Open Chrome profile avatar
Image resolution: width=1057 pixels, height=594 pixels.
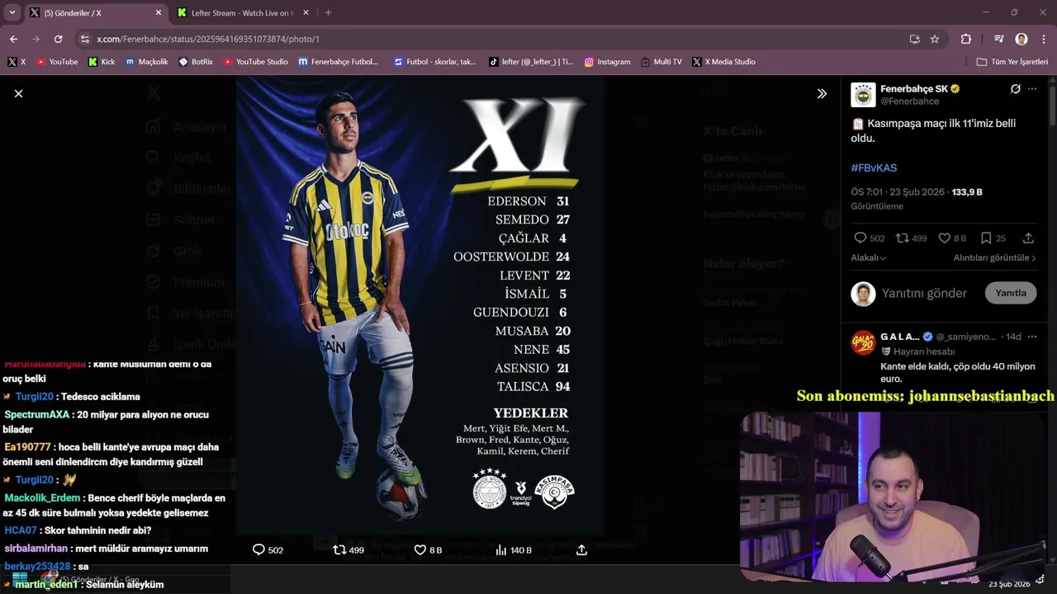point(1021,39)
